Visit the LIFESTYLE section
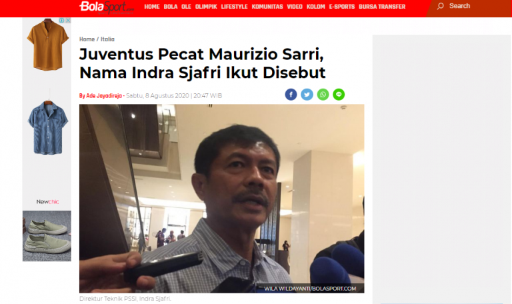Image resolution: width=512 pixels, height=304 pixels. (x=234, y=7)
